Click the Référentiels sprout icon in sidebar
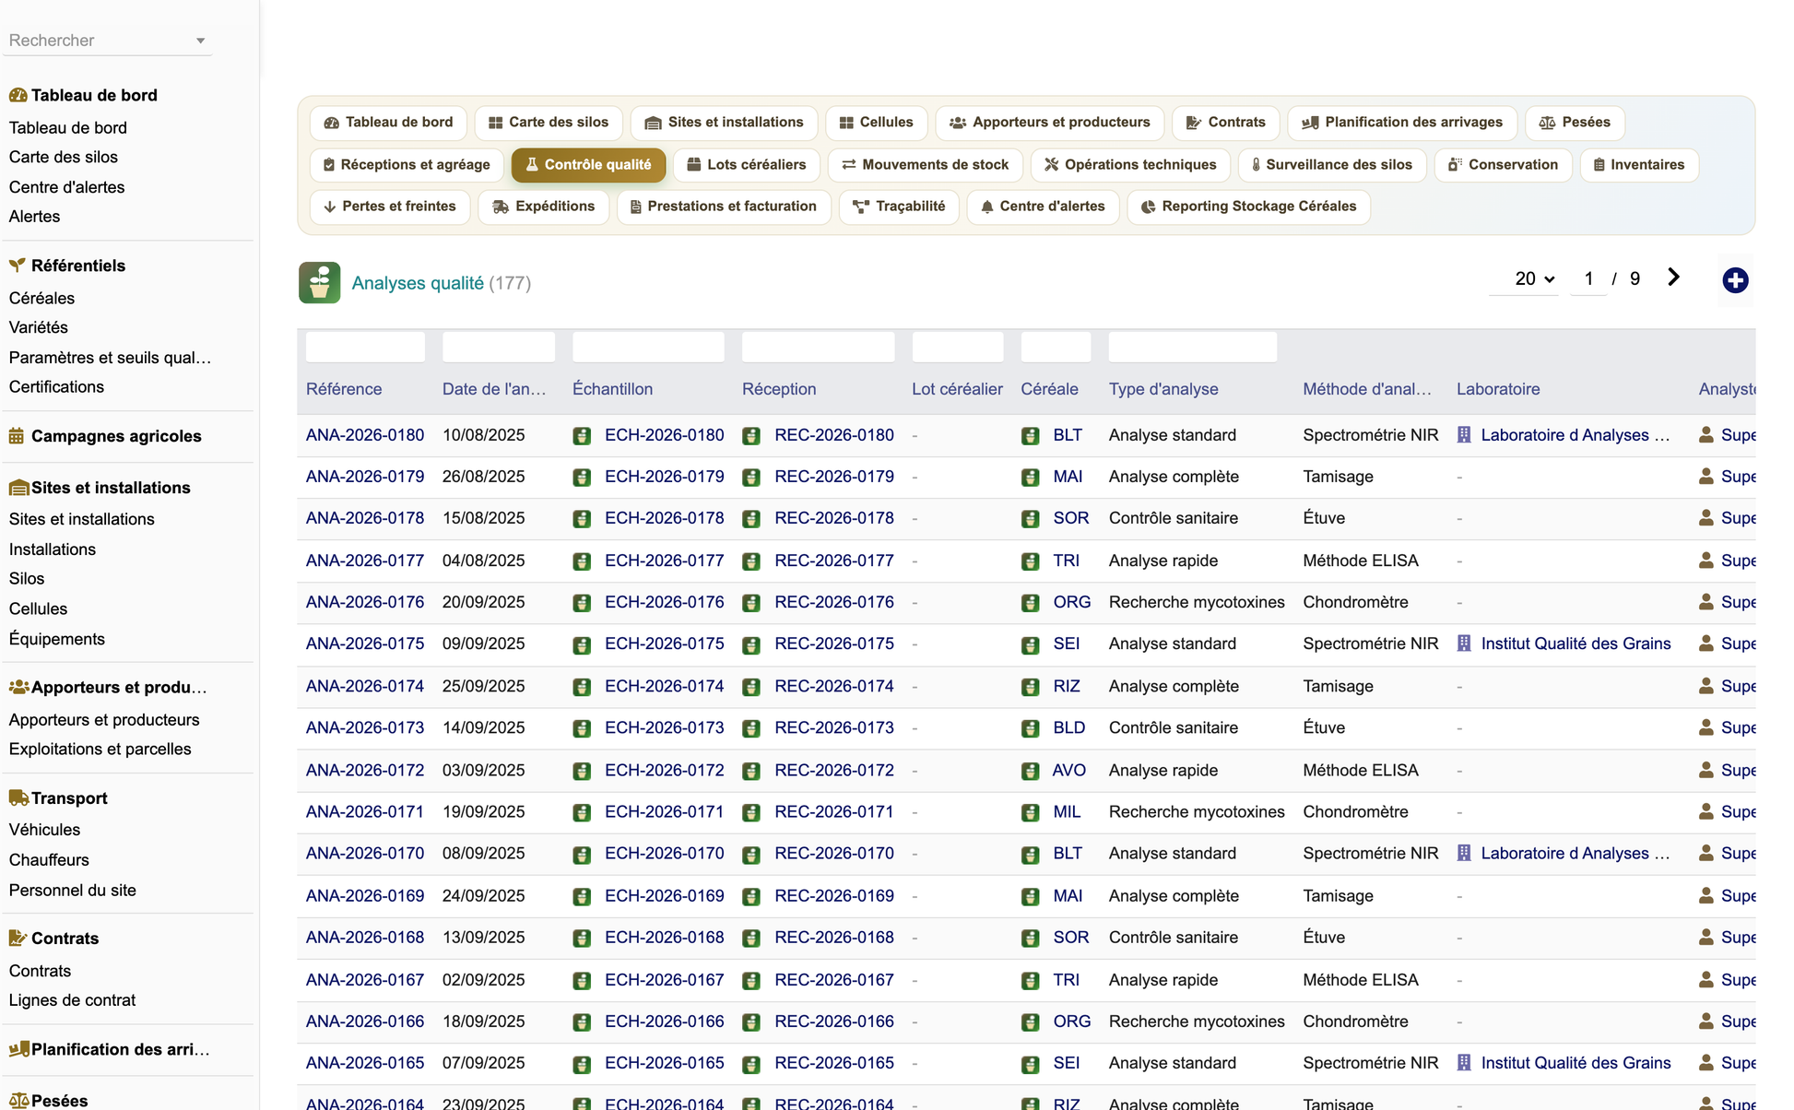Viewport: 1794px width, 1110px height. click(x=18, y=266)
